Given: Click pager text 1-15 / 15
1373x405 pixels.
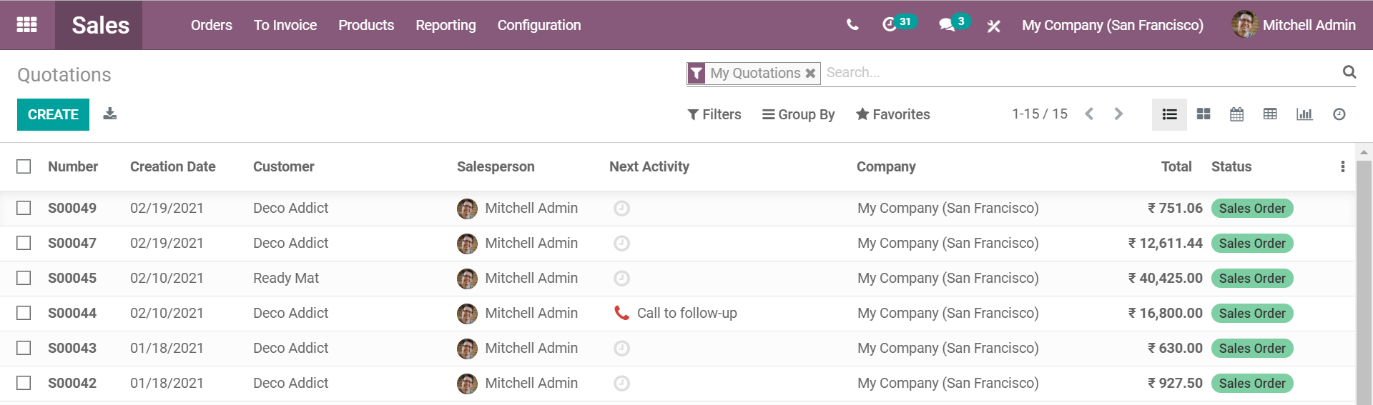Looking at the screenshot, I should (1039, 114).
